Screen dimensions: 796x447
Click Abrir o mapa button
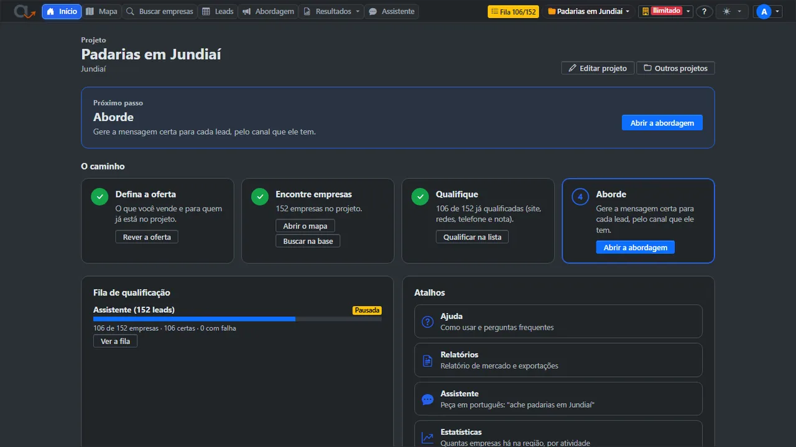pyautogui.click(x=305, y=225)
